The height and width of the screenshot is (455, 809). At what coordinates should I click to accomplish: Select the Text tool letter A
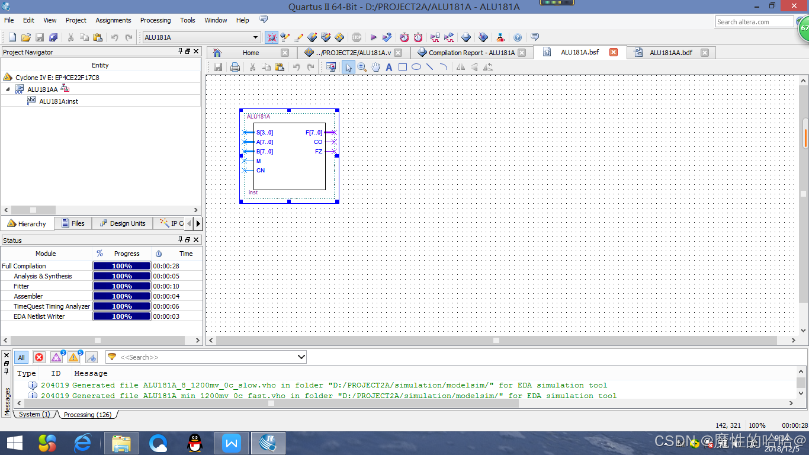click(x=389, y=67)
